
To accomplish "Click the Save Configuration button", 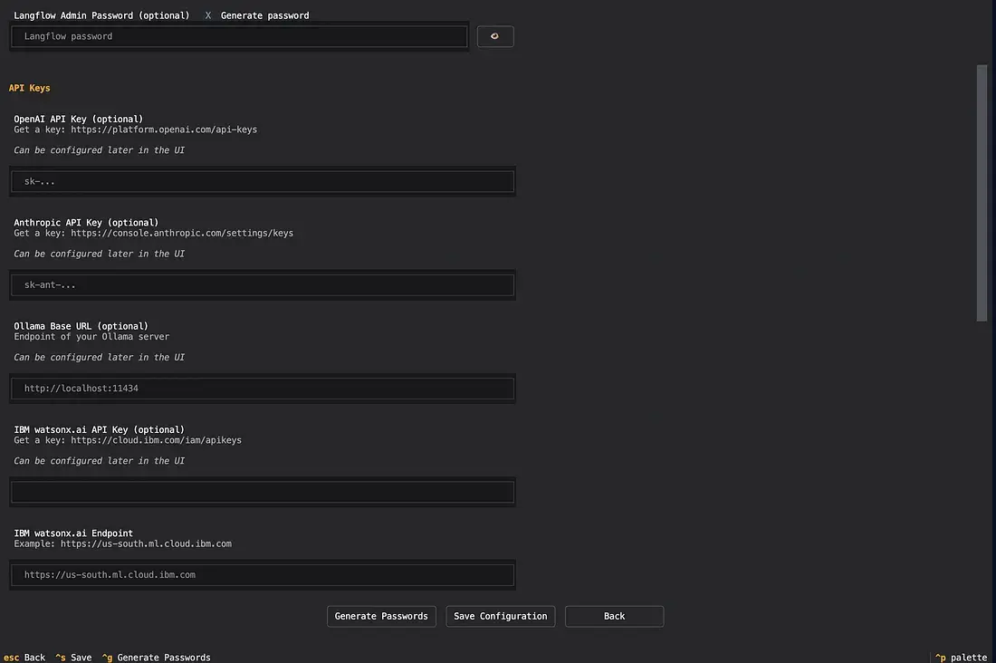I will [500, 616].
